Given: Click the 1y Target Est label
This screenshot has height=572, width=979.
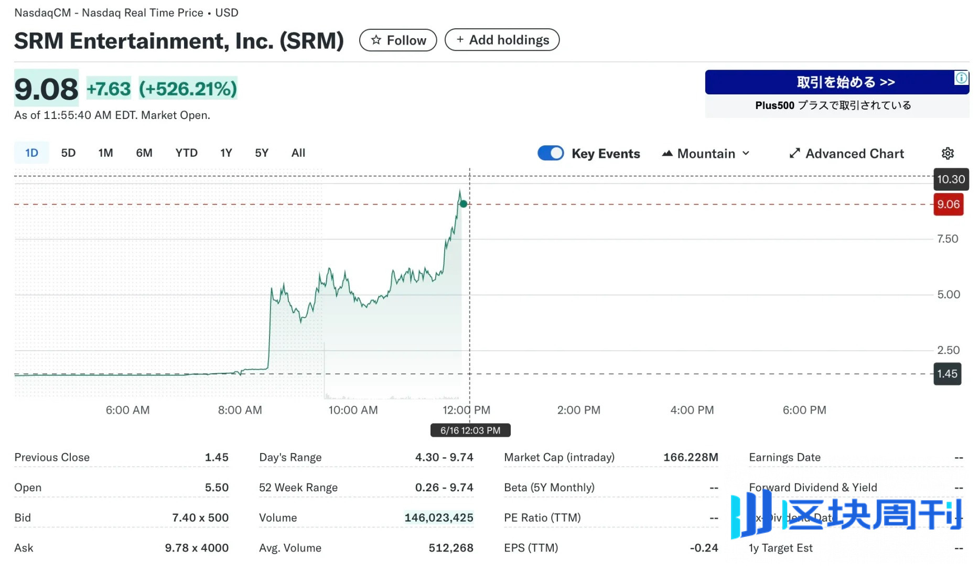Looking at the screenshot, I should click(781, 548).
